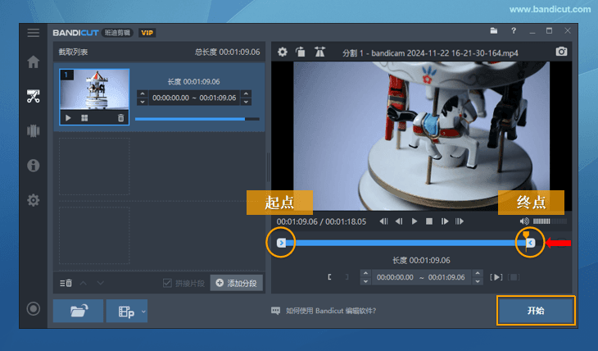Select the Cut mode scissors icon
Image resolution: width=598 pixels, height=351 pixels.
(x=34, y=96)
